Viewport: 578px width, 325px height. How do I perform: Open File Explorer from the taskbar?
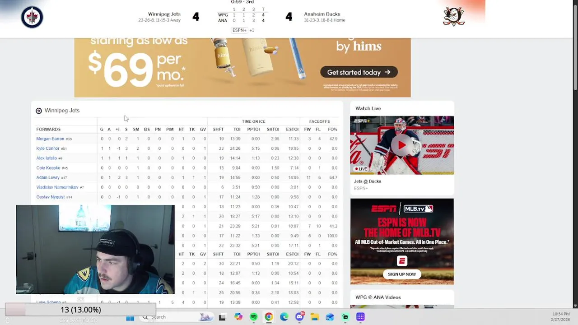[x=314, y=317]
